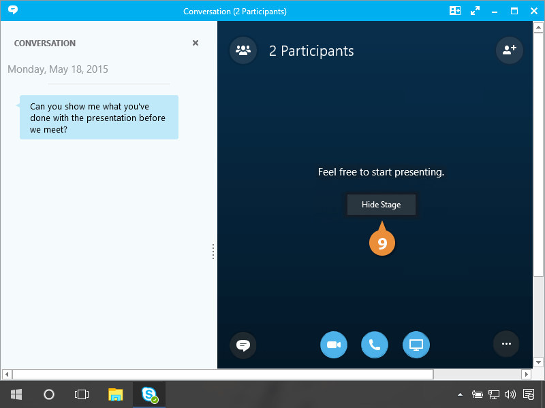Click the Hide Stage button

(x=381, y=205)
